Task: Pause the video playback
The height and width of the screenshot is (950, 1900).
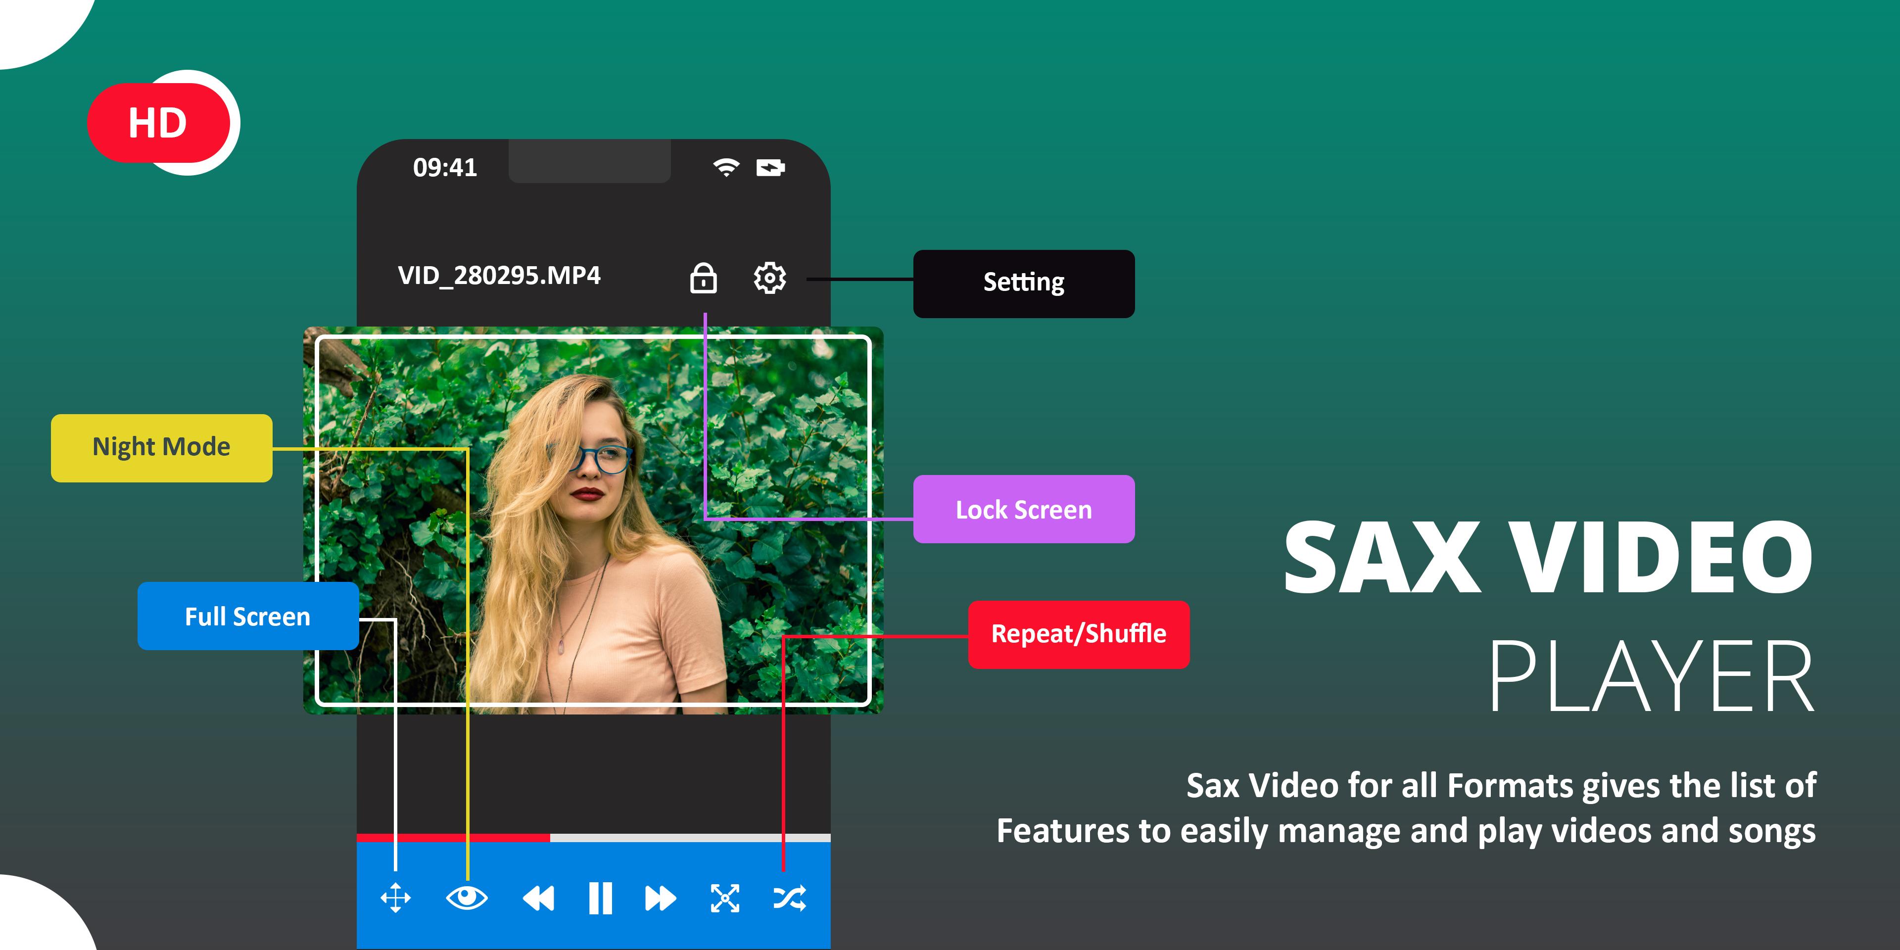Action: pos(600,898)
